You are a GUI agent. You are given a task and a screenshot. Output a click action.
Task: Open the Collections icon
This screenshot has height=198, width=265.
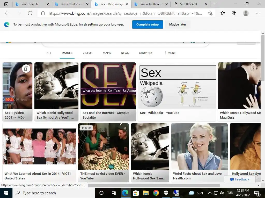click(234, 13)
